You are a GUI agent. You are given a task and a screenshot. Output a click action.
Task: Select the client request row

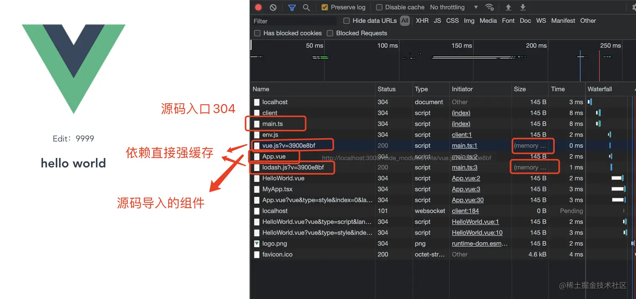point(443,113)
